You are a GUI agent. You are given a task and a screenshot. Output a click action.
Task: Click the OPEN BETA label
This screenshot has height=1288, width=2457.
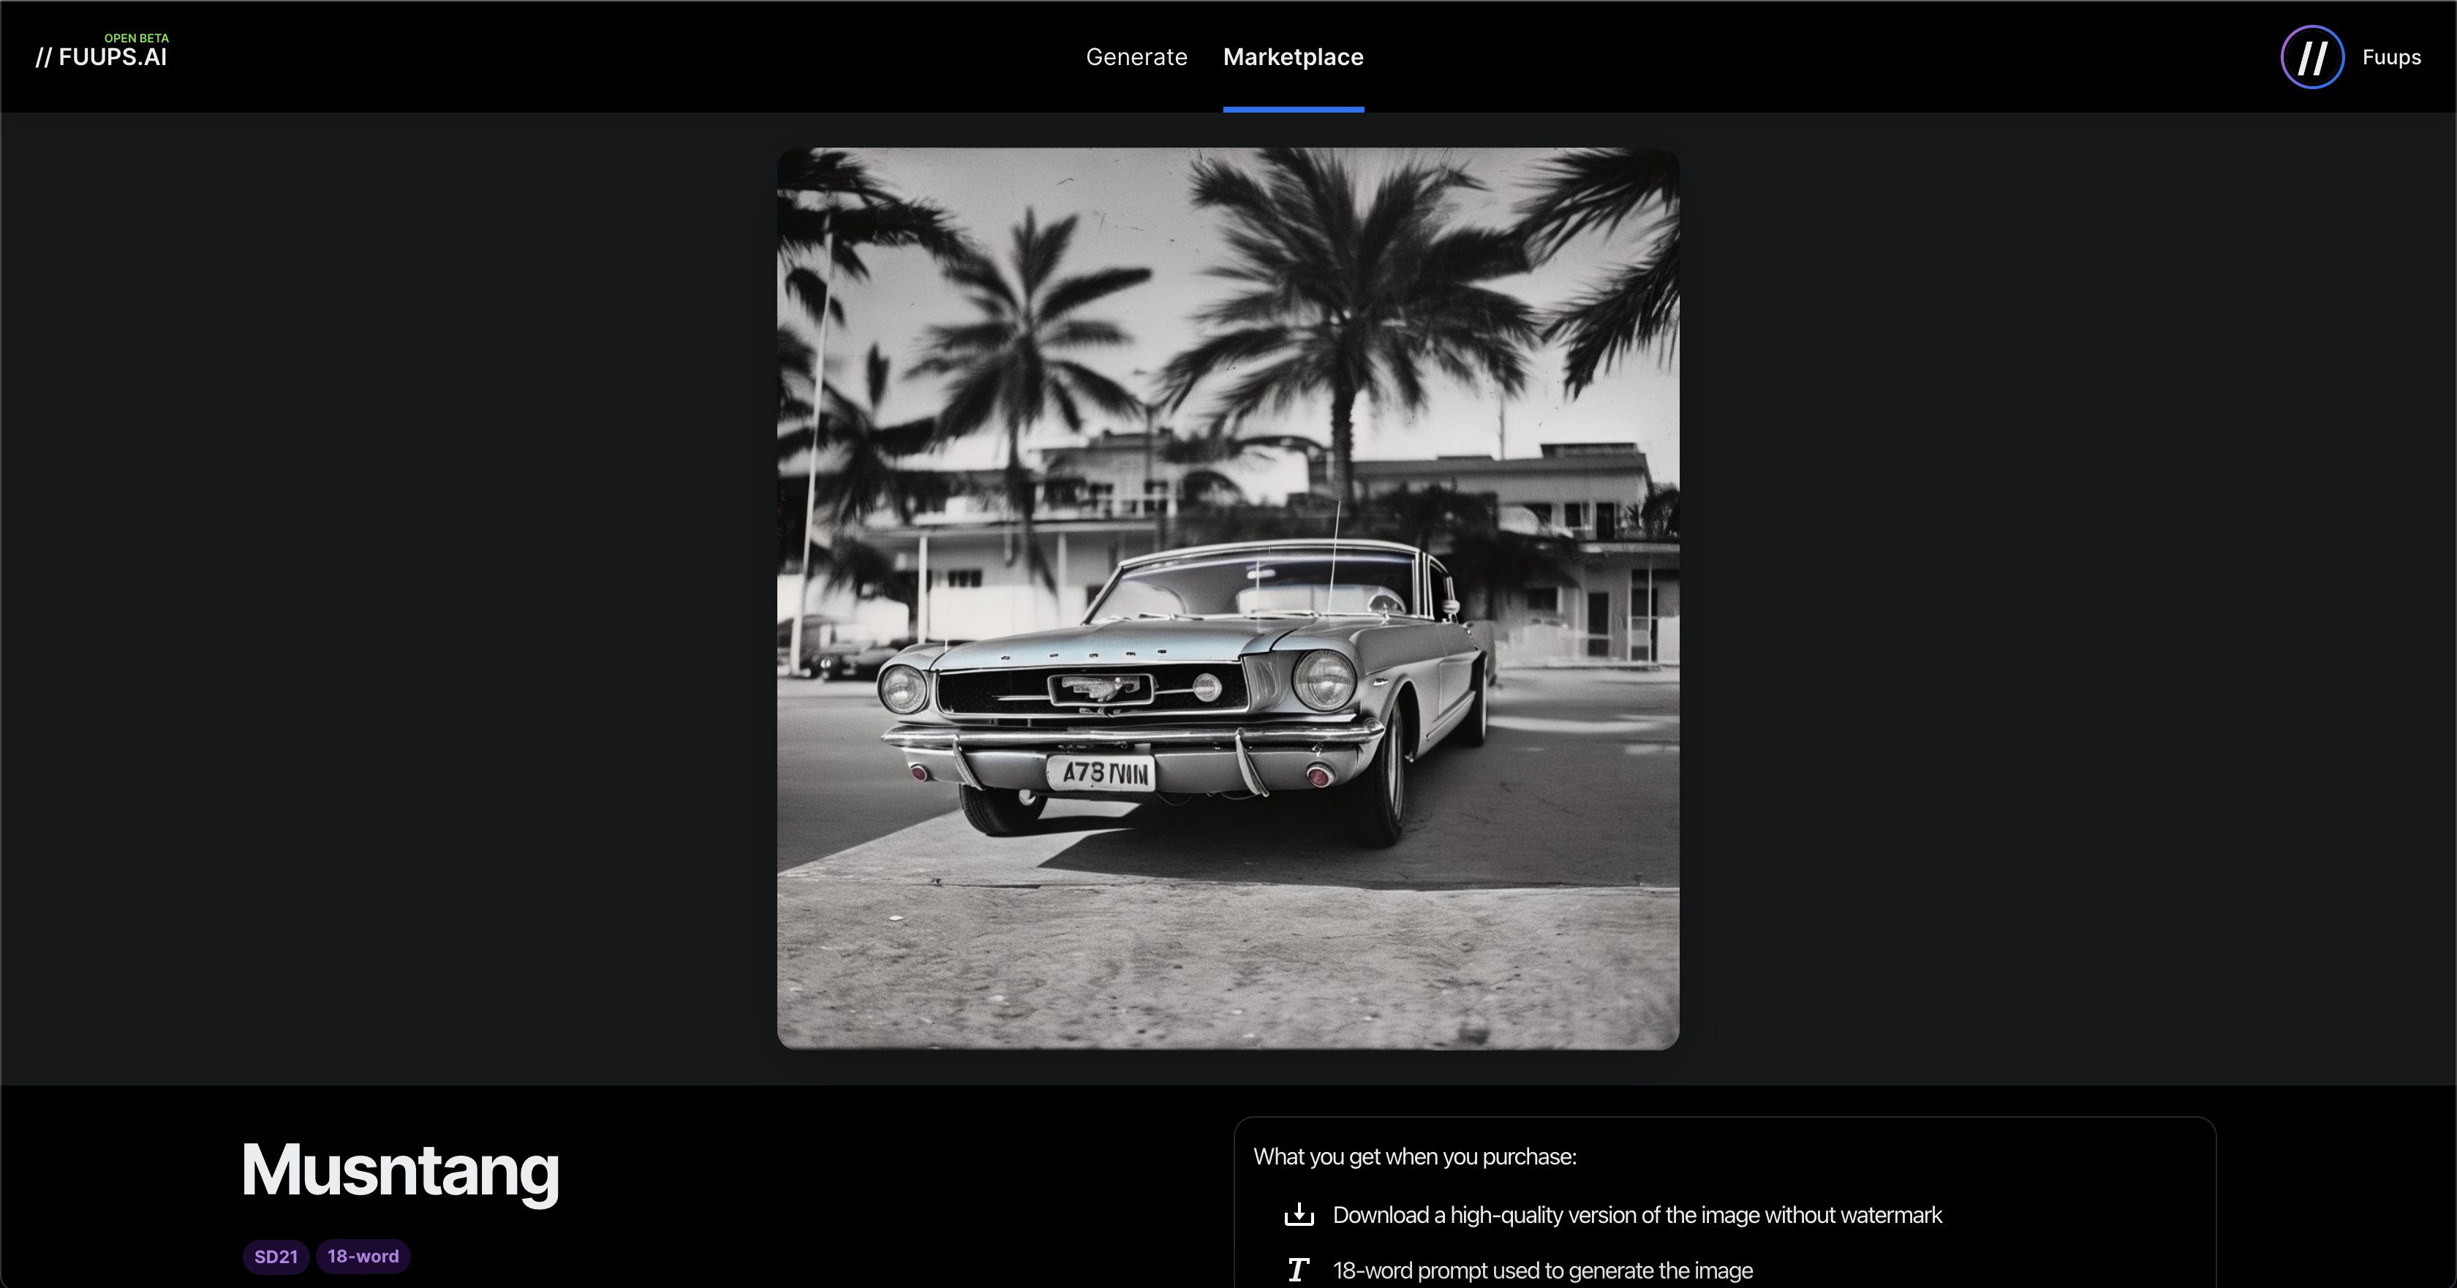pos(137,38)
